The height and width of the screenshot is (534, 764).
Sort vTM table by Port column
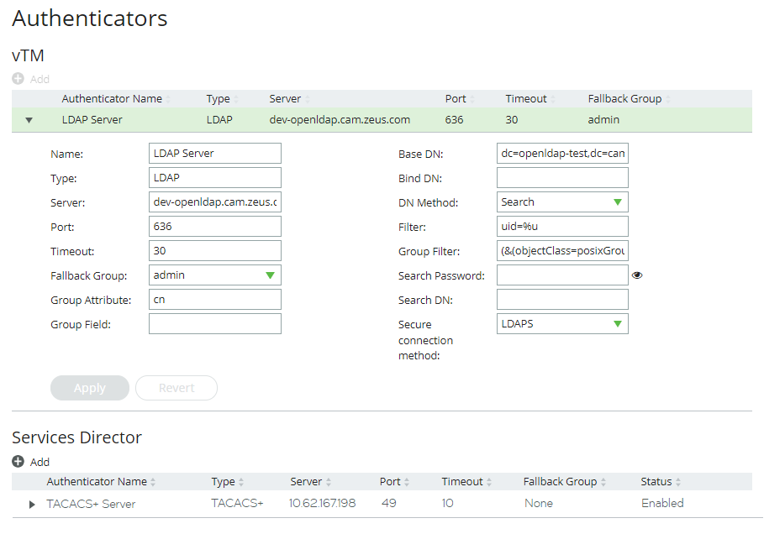click(456, 99)
